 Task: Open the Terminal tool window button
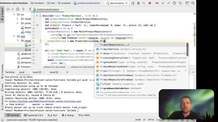coord(13,115)
